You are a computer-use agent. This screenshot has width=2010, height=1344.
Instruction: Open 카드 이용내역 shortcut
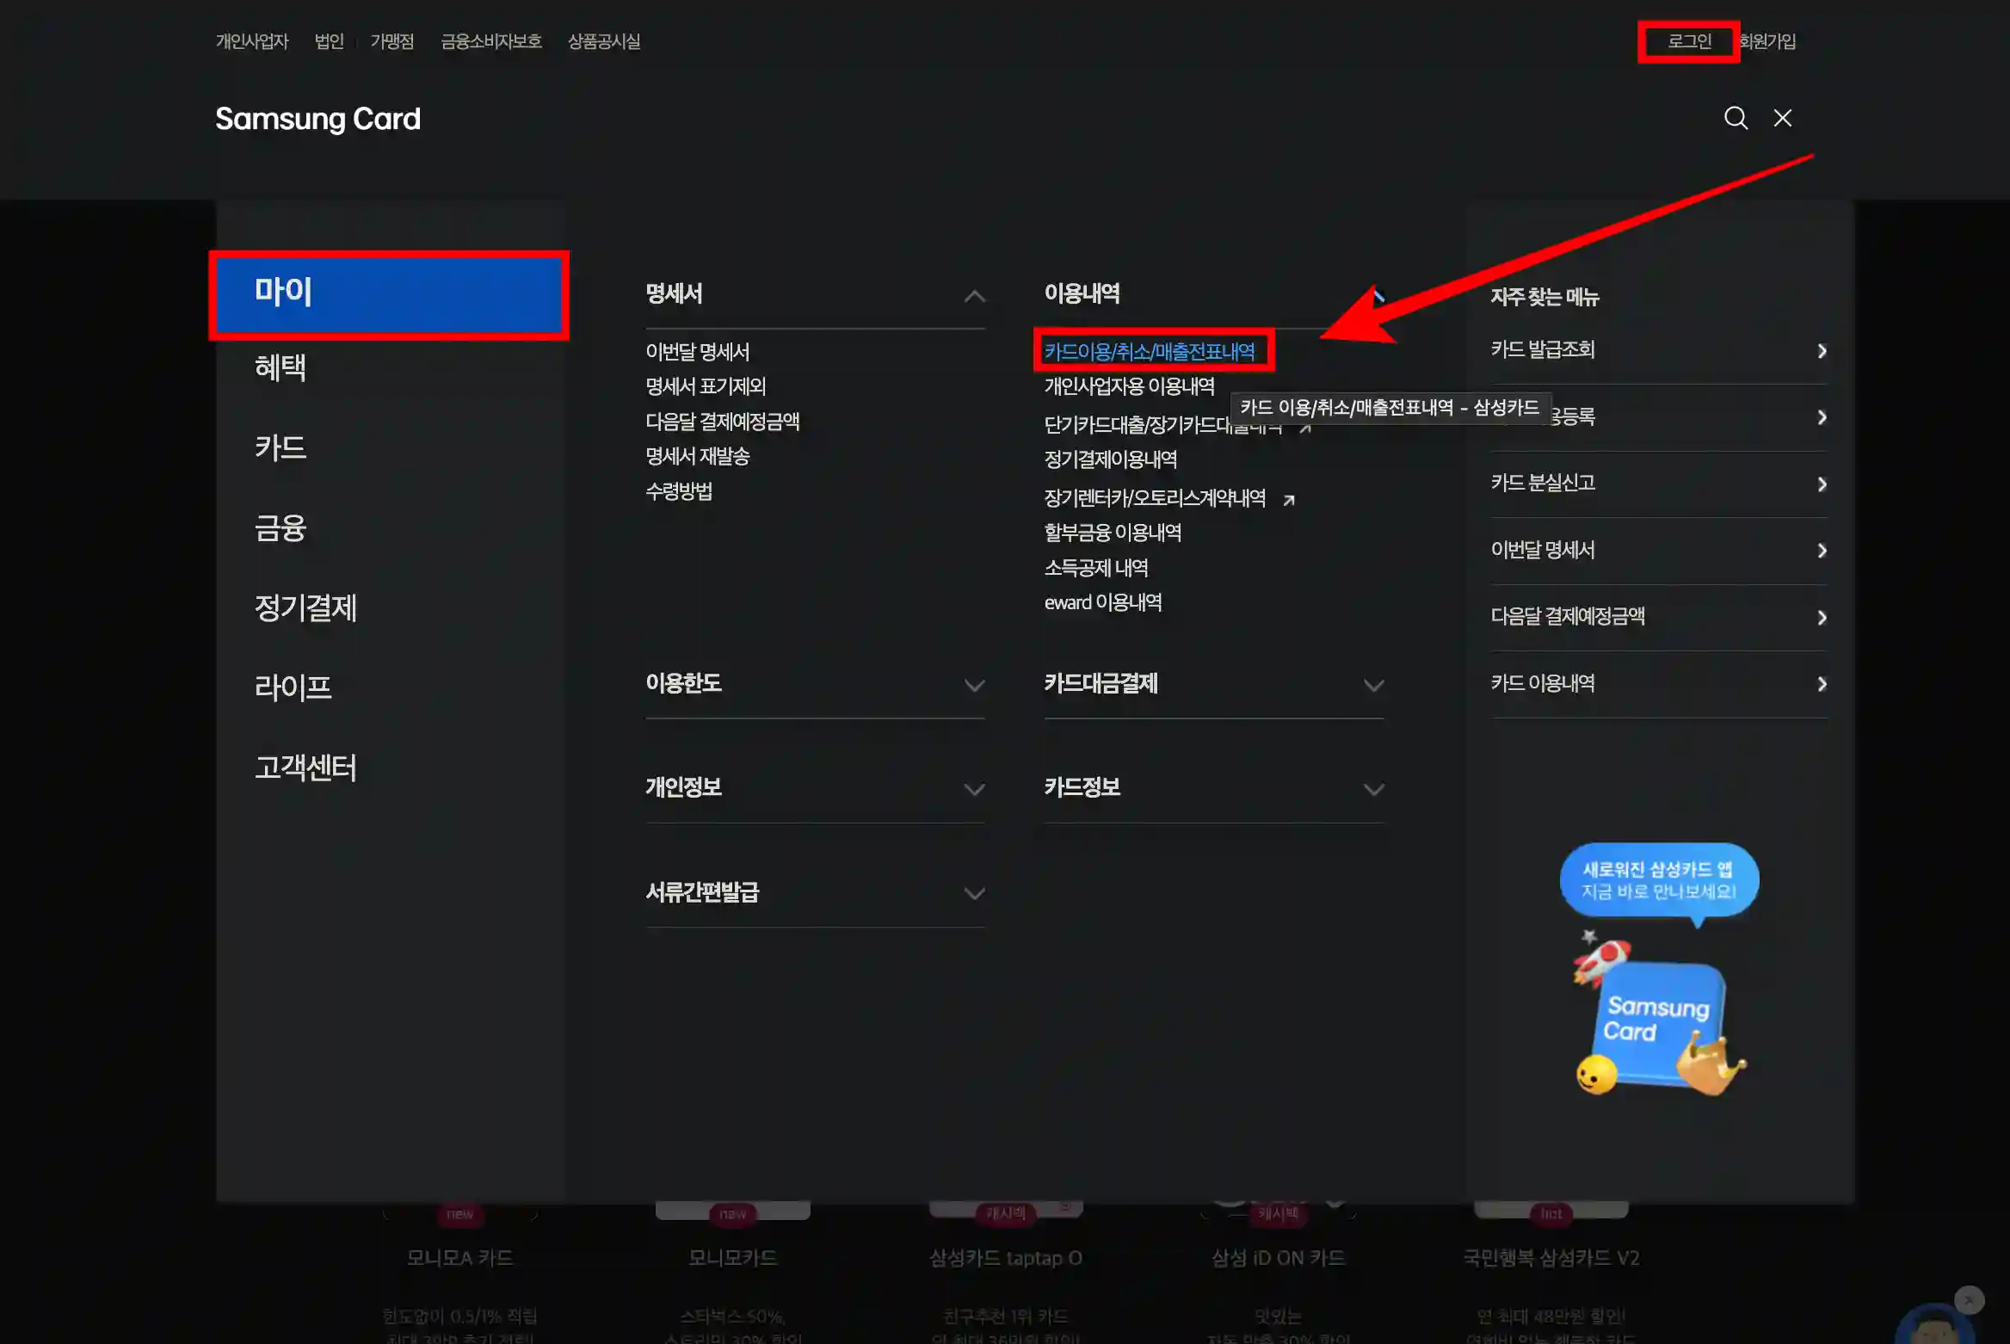(1543, 683)
